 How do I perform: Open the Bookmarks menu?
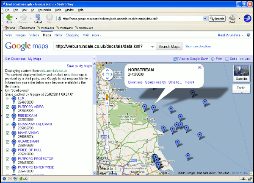tap(44, 10)
